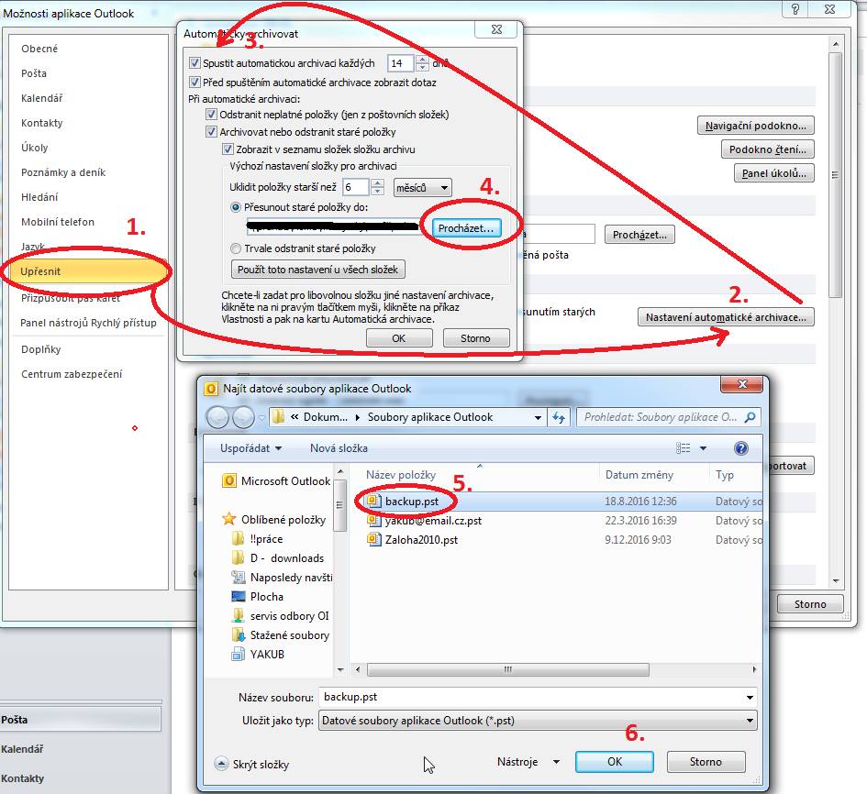Select Pošta category in Outlook options
This screenshot has width=867, height=794.
[x=34, y=73]
